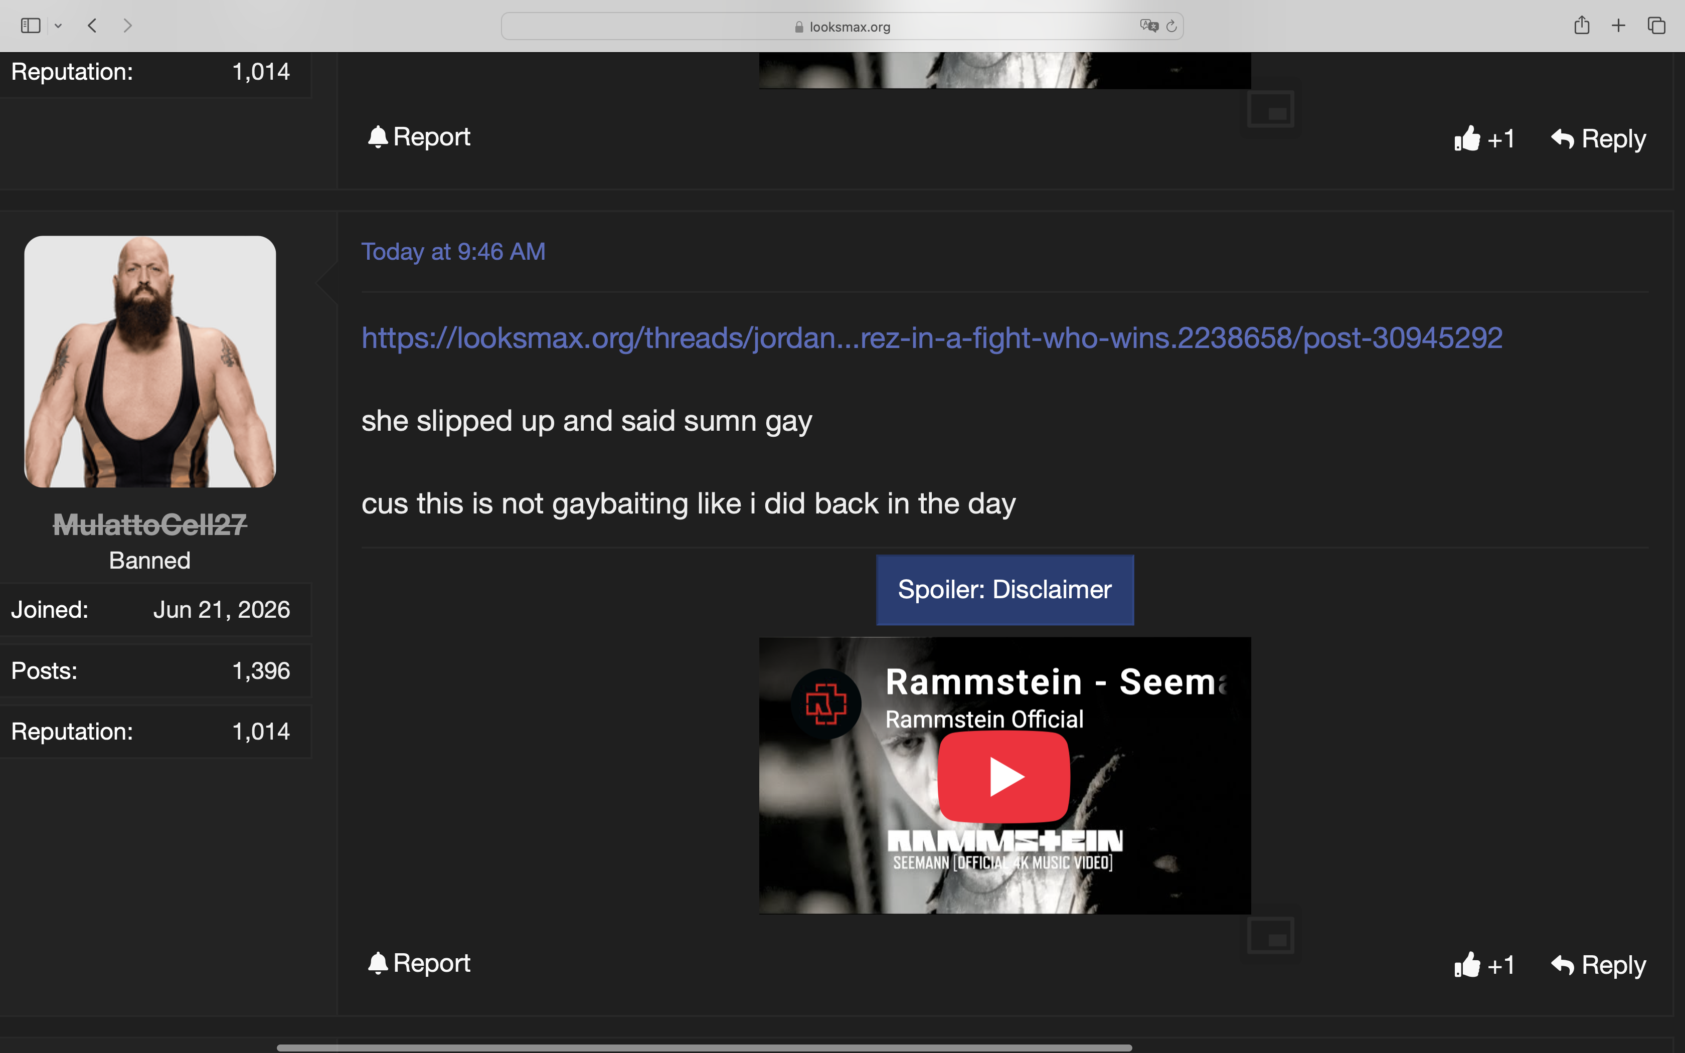The width and height of the screenshot is (1685, 1053).
Task: Give +1 to the 9:46 AM post
Action: pos(1484,965)
